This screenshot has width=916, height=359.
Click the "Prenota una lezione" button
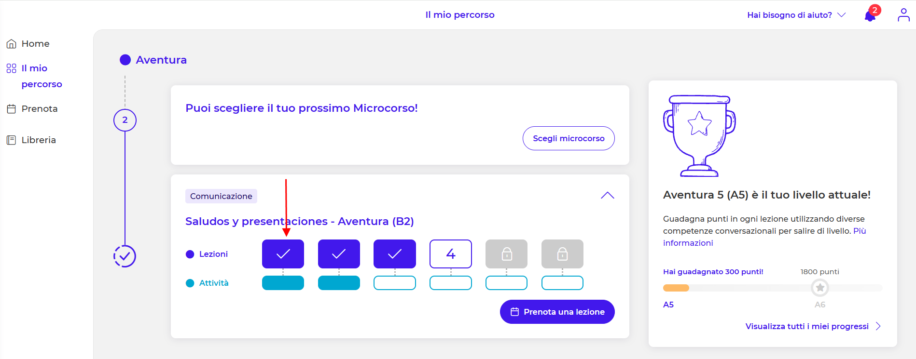coord(557,312)
